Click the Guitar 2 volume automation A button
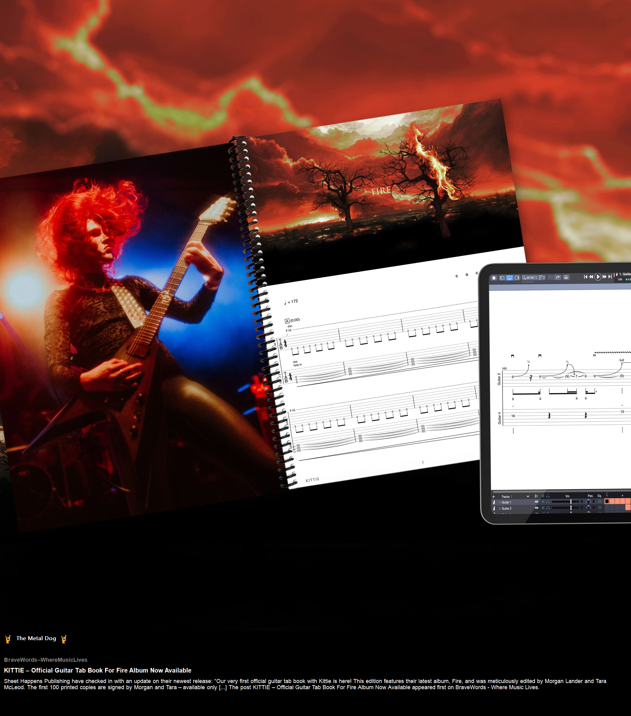The image size is (631, 716). click(x=582, y=508)
